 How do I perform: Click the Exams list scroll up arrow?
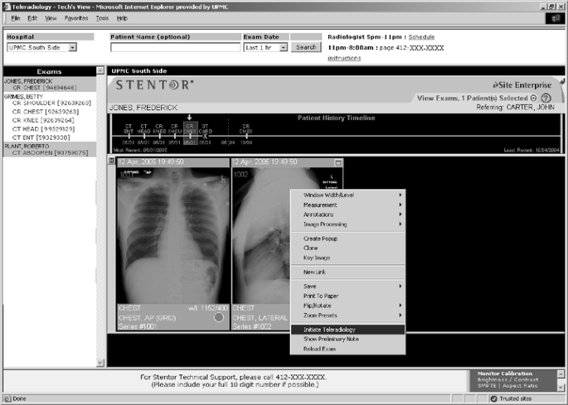click(100, 70)
